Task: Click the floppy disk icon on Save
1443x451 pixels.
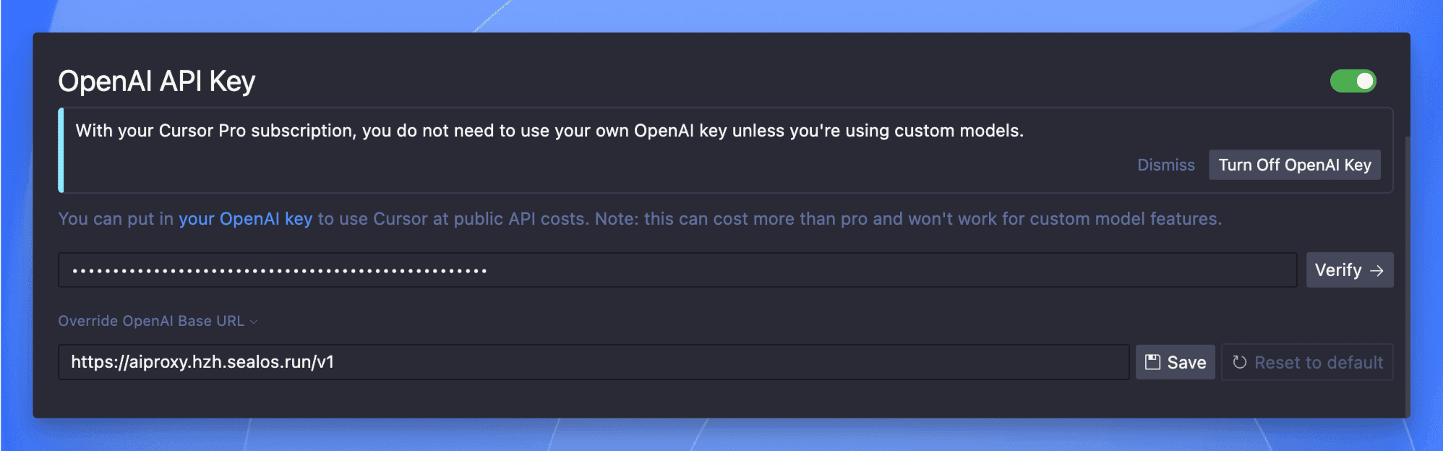Action: tap(1152, 362)
